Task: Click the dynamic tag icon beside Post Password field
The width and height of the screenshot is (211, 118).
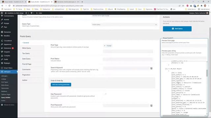Action: [x=151, y=106]
